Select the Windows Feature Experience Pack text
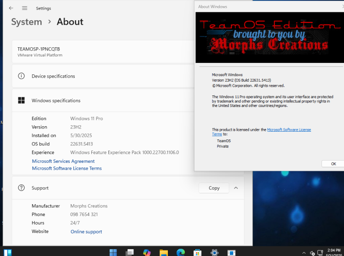This screenshot has width=344, height=256. click(x=124, y=152)
